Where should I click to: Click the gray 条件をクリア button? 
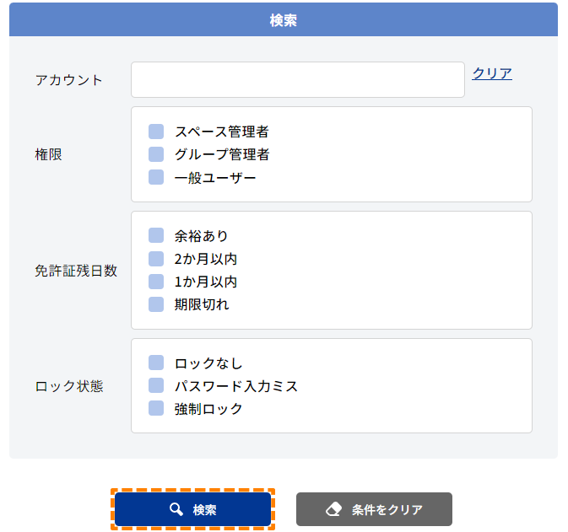click(374, 509)
